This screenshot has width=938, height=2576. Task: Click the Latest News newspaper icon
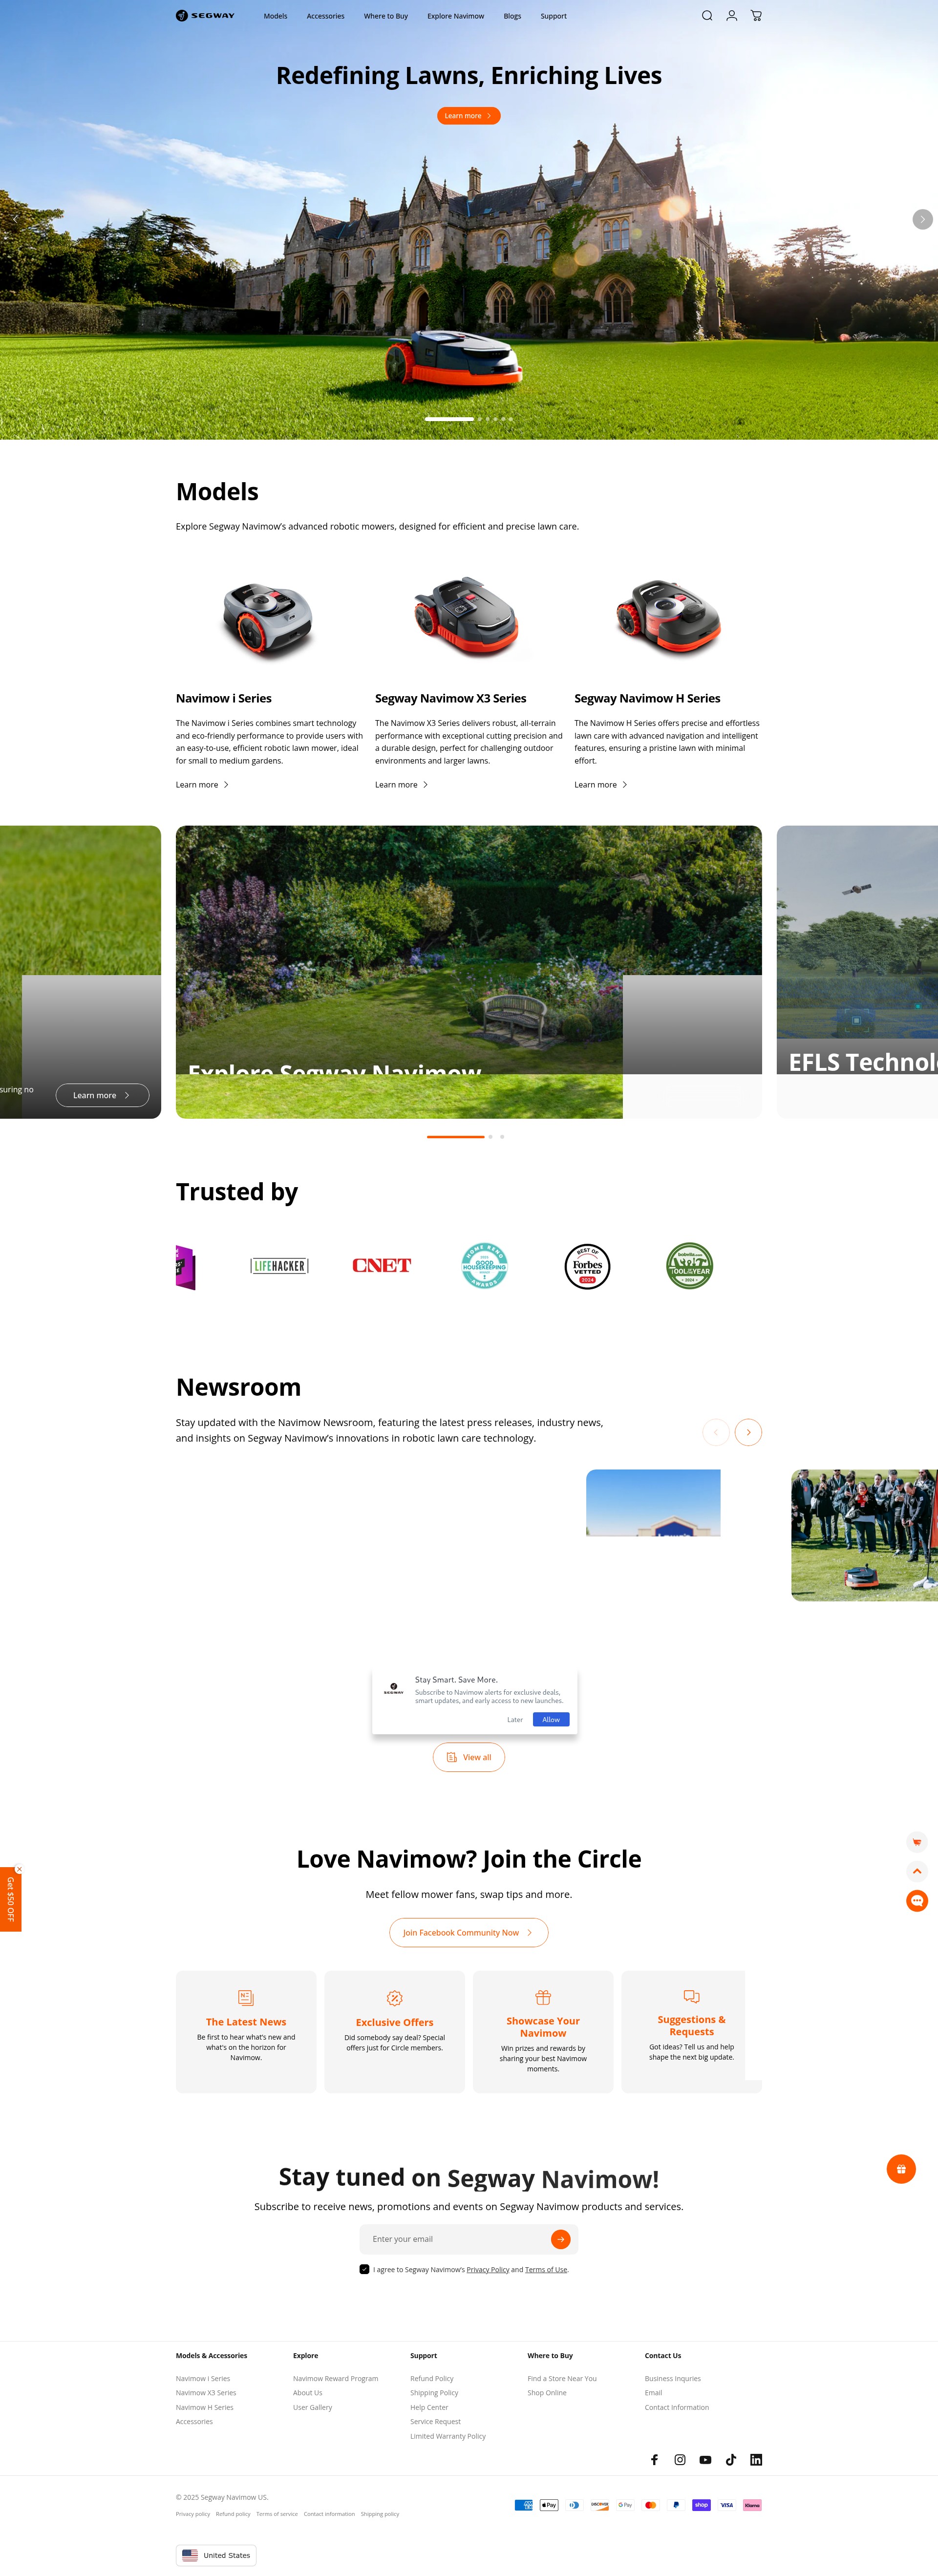246,1997
